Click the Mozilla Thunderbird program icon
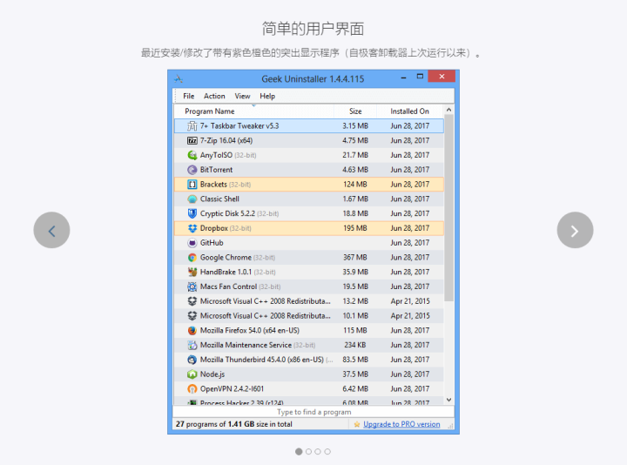The width and height of the screenshot is (627, 465). click(192, 360)
